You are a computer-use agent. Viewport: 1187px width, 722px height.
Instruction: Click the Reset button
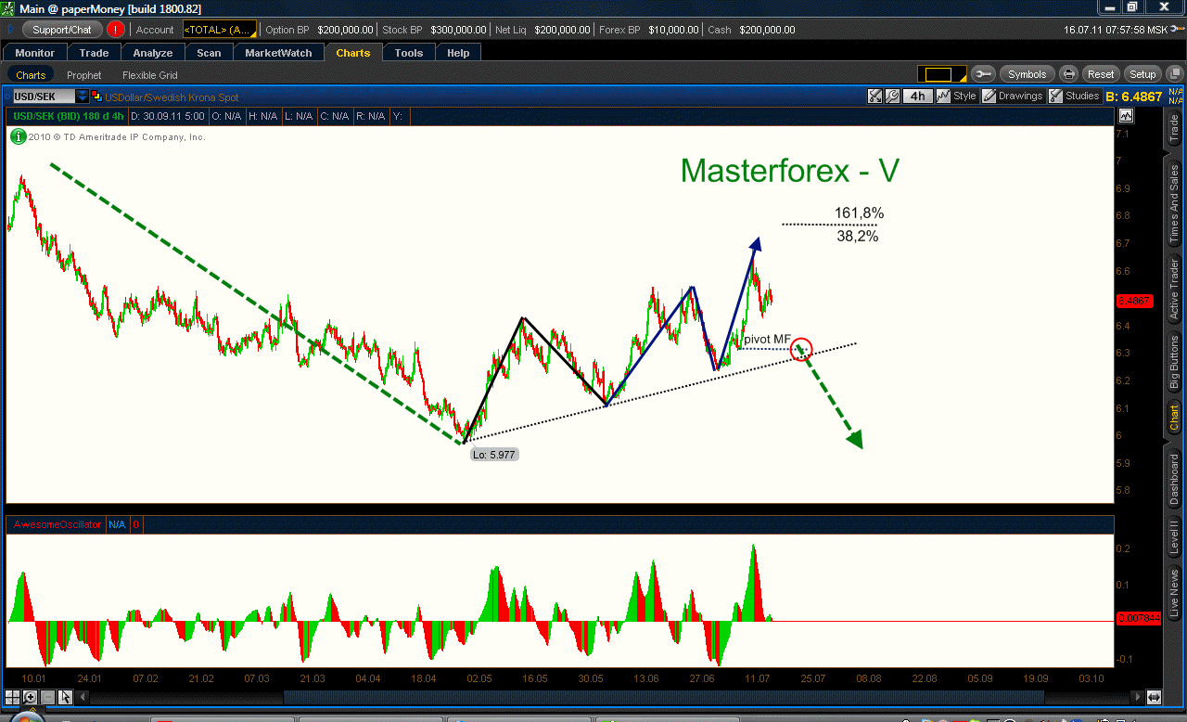pos(1101,74)
